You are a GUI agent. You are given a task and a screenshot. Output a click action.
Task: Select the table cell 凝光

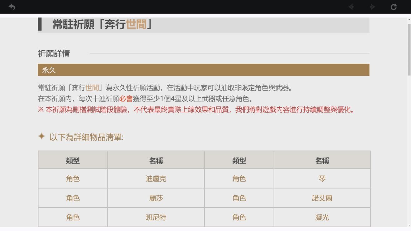click(322, 217)
